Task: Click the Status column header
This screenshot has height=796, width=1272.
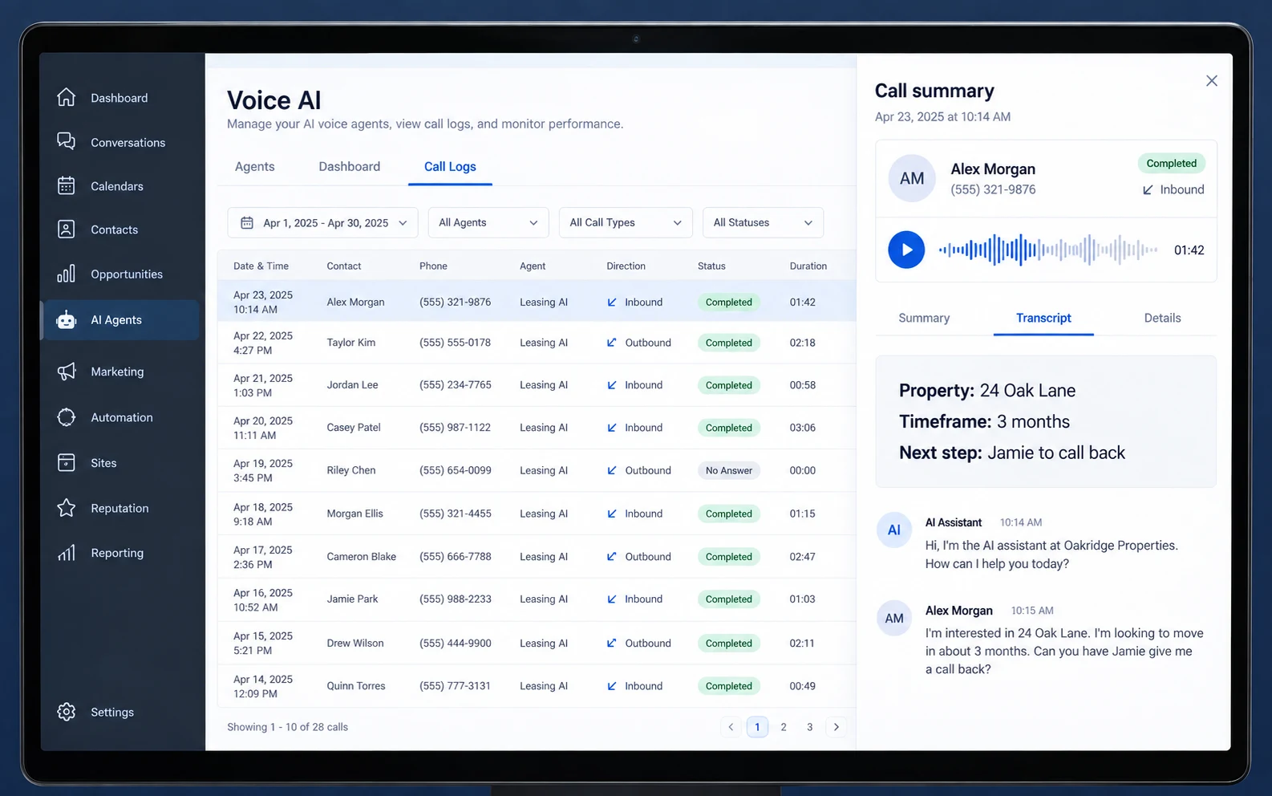Action: [711, 266]
